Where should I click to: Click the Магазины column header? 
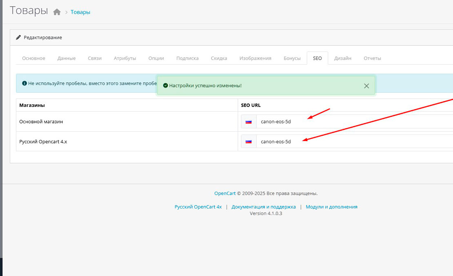click(32, 105)
